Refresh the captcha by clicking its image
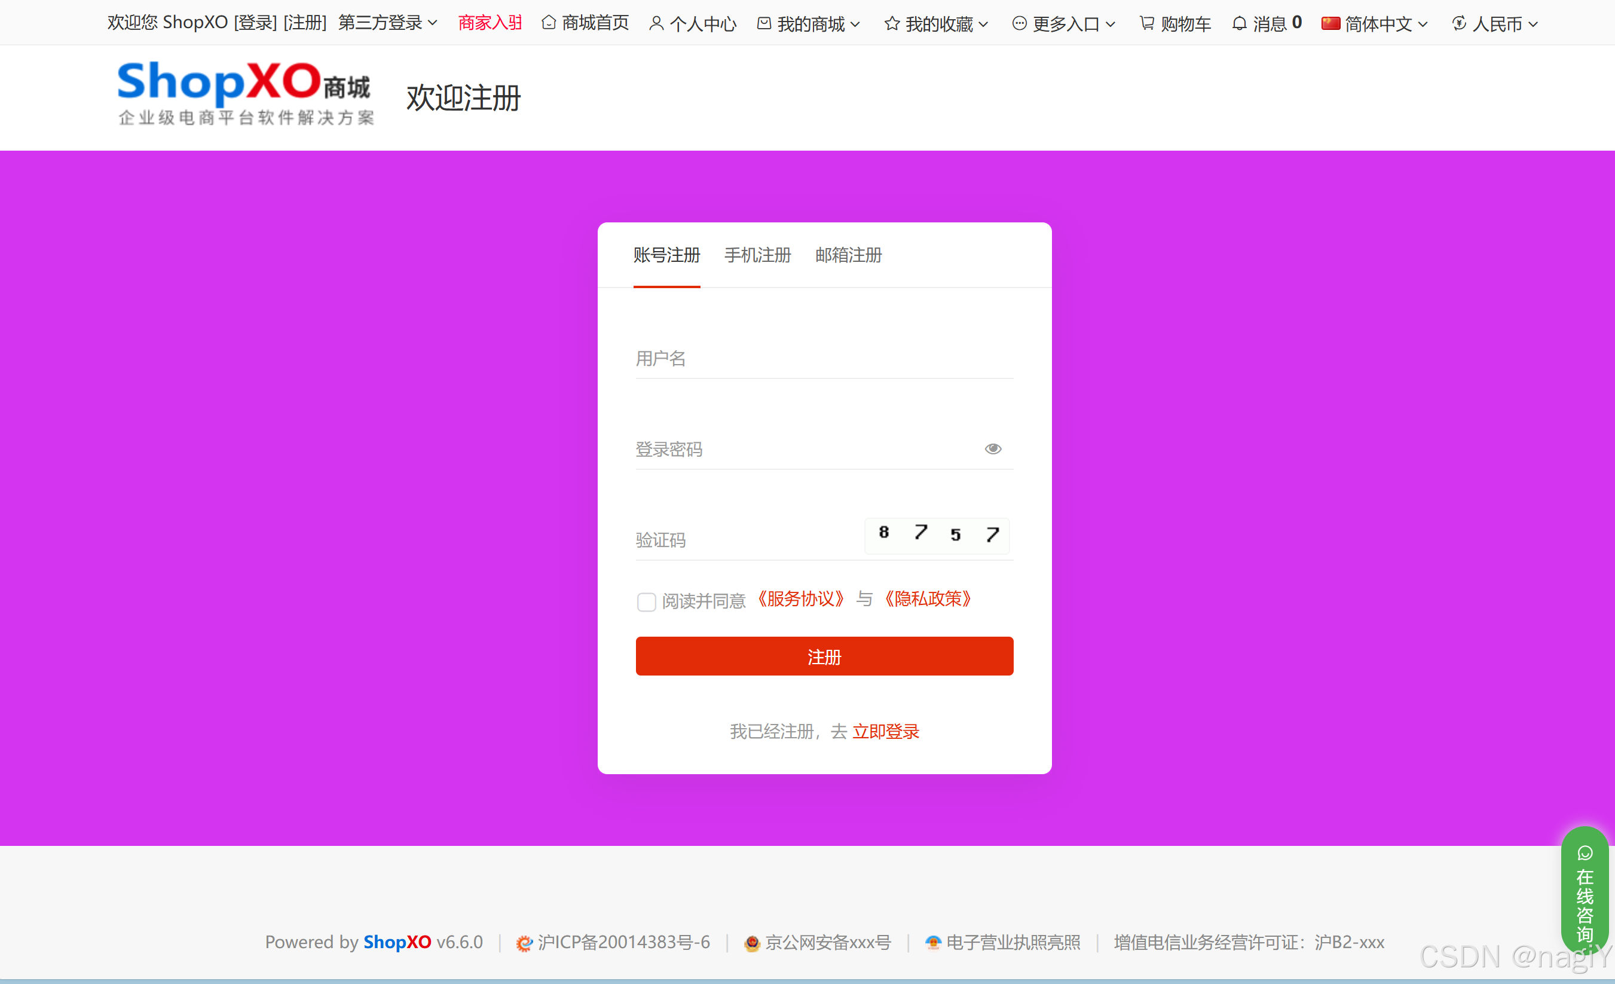 pyautogui.click(x=937, y=536)
